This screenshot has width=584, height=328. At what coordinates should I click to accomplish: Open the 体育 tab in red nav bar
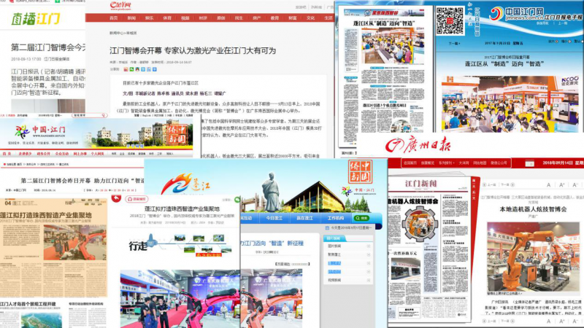click(168, 16)
